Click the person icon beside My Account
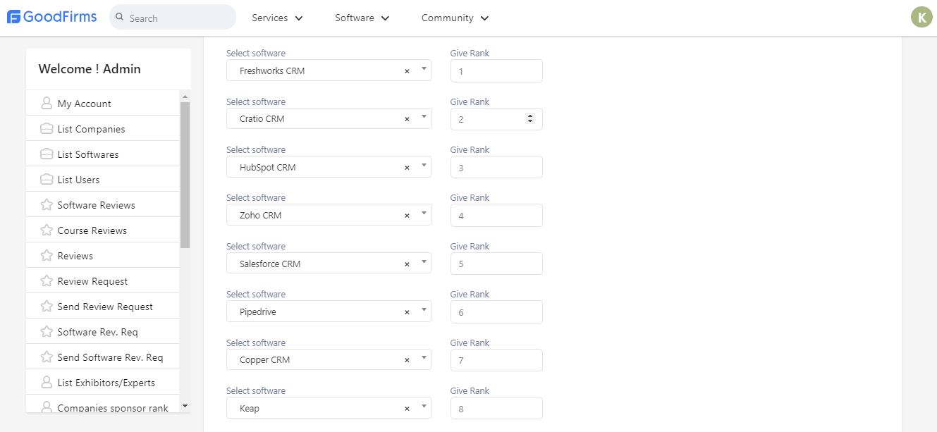The image size is (937, 432). 47,104
